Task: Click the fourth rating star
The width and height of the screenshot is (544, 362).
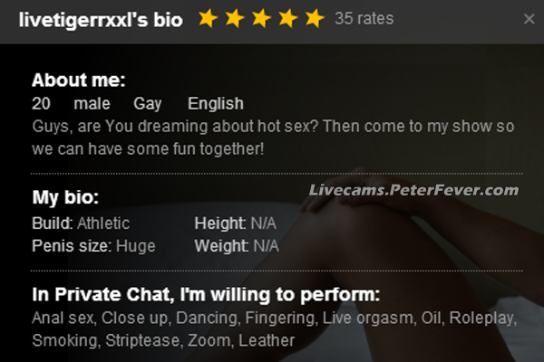Action: [287, 18]
